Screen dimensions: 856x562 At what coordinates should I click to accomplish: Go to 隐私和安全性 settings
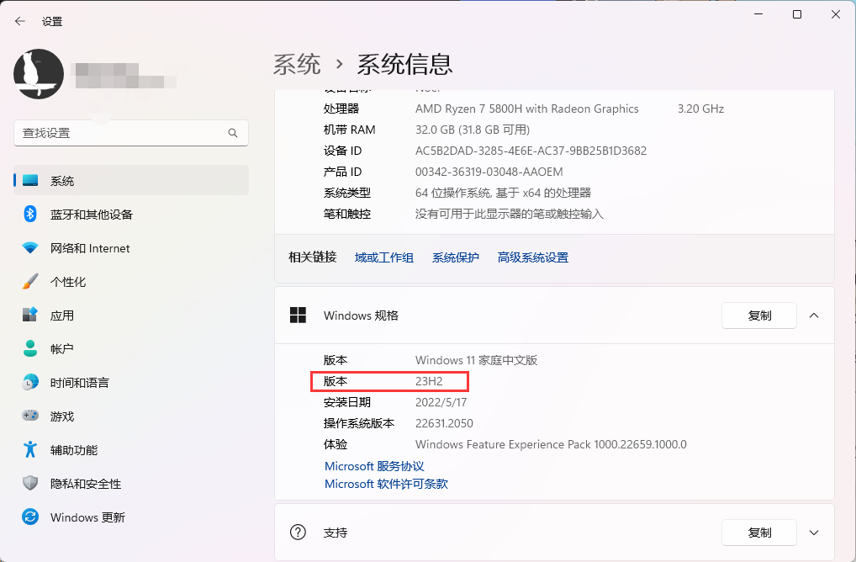pyautogui.click(x=85, y=484)
